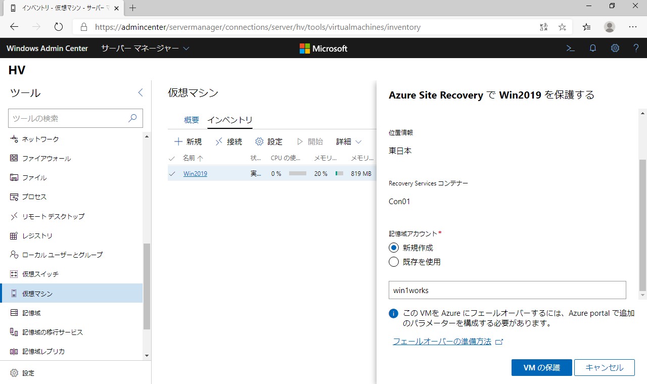Click the translate page icon in address bar
The height and width of the screenshot is (384, 647).
(544, 27)
